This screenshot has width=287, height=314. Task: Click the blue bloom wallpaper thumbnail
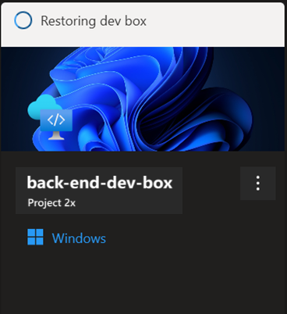click(143, 99)
